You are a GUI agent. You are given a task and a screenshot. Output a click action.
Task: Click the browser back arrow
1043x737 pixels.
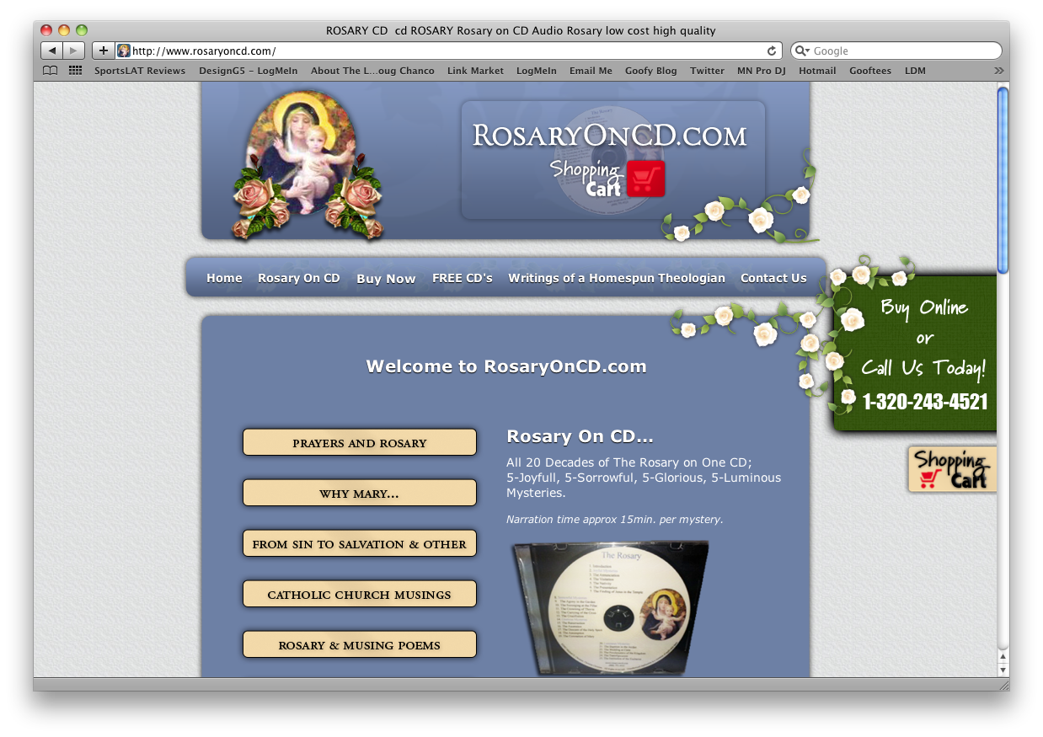click(51, 49)
